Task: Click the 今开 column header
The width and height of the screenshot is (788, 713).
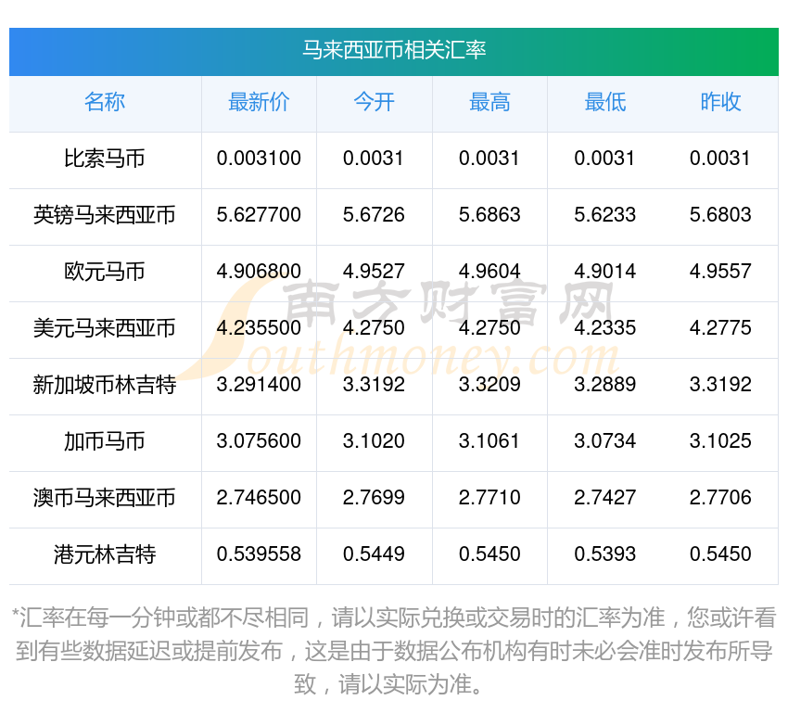Action: click(x=374, y=103)
